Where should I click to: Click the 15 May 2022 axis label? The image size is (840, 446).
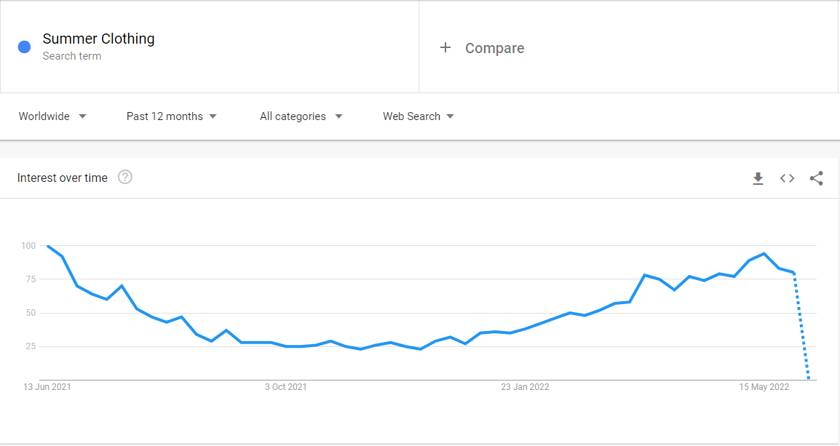pyautogui.click(x=764, y=387)
